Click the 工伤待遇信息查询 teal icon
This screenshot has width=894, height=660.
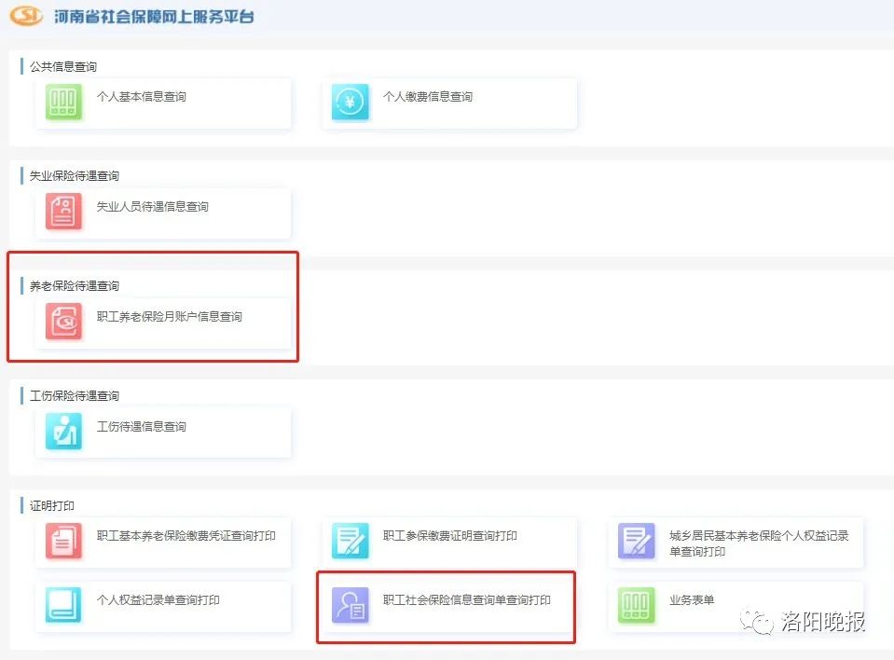pyautogui.click(x=63, y=432)
